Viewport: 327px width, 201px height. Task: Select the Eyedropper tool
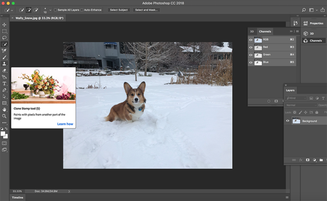coord(4,51)
